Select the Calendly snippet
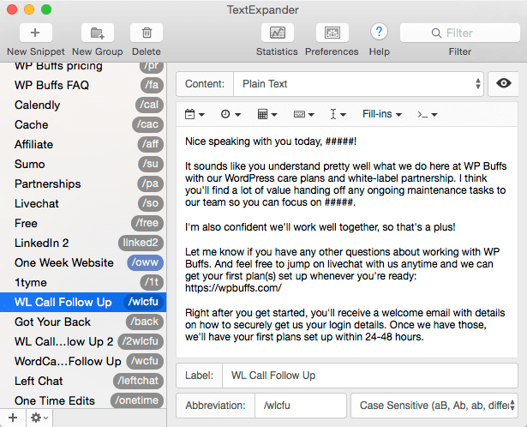The width and height of the screenshot is (527, 427). [x=83, y=105]
